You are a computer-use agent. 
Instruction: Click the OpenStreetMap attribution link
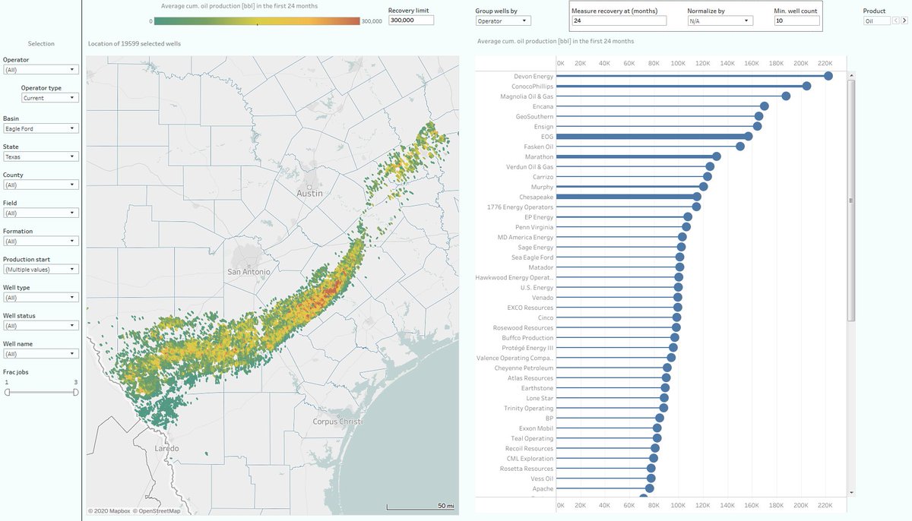point(157,511)
